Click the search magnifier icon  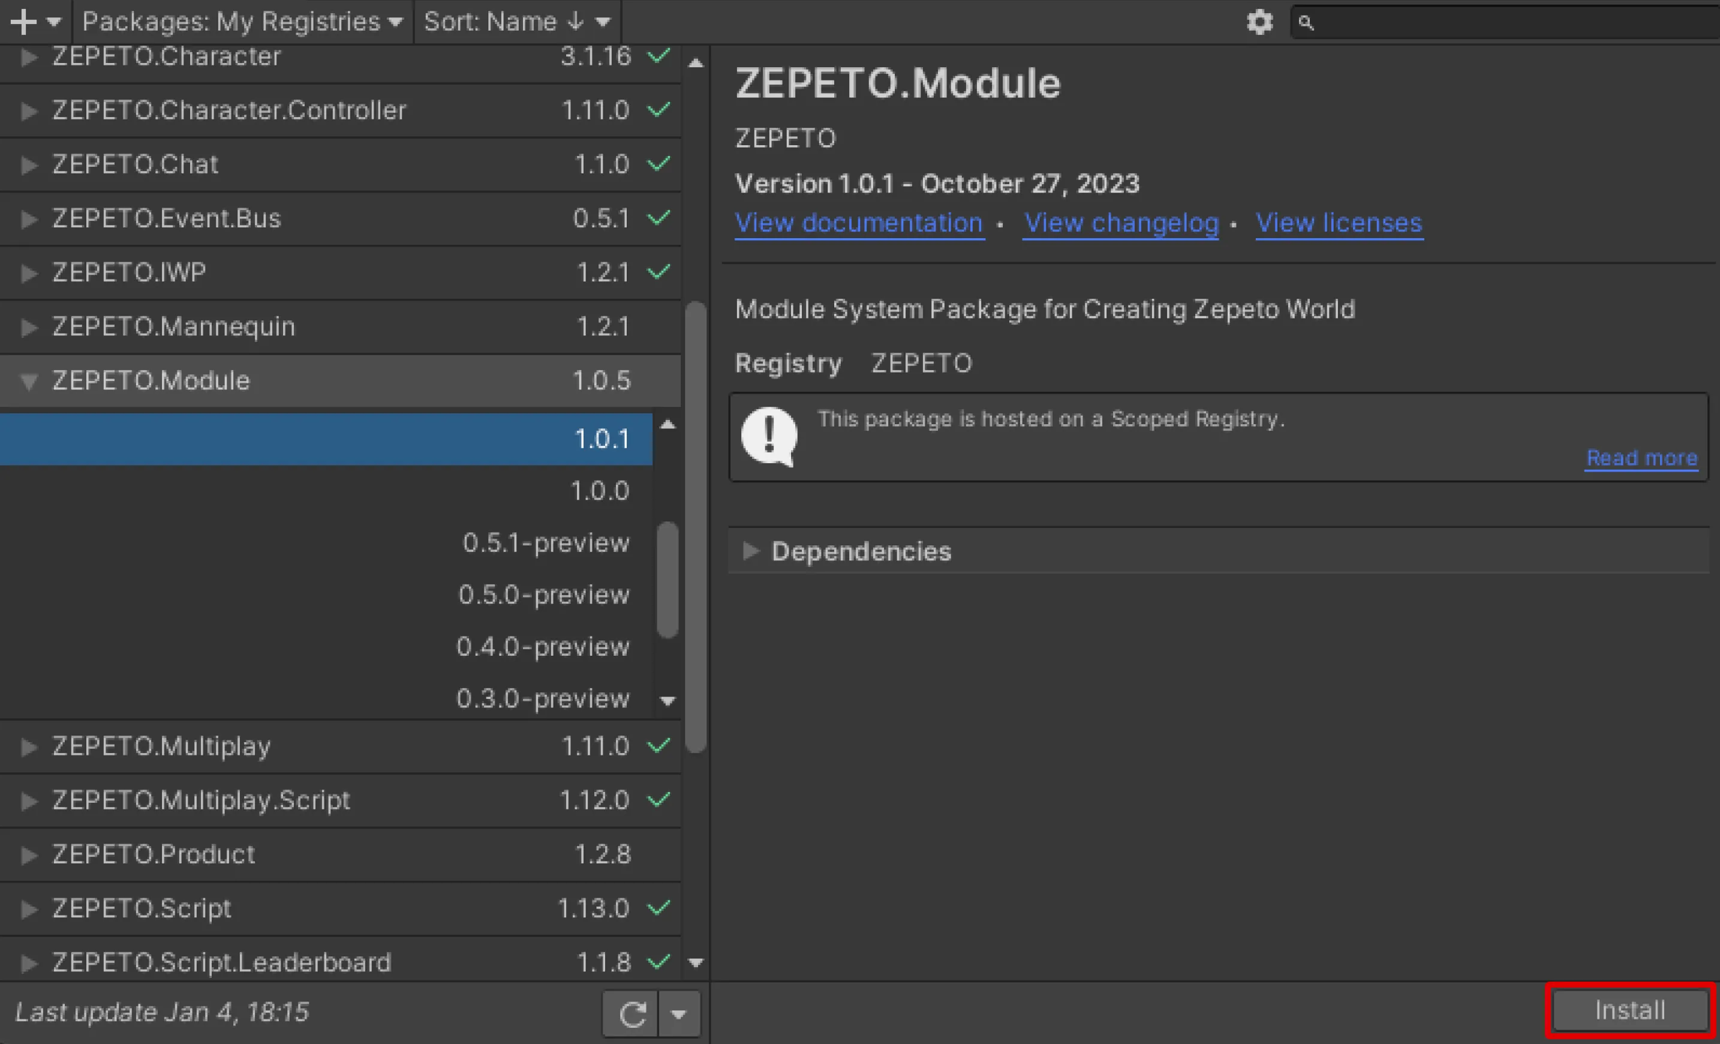1306,23
